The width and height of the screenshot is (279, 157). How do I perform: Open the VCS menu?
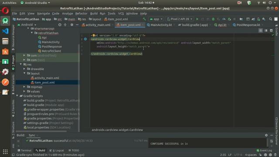(121, 14)
